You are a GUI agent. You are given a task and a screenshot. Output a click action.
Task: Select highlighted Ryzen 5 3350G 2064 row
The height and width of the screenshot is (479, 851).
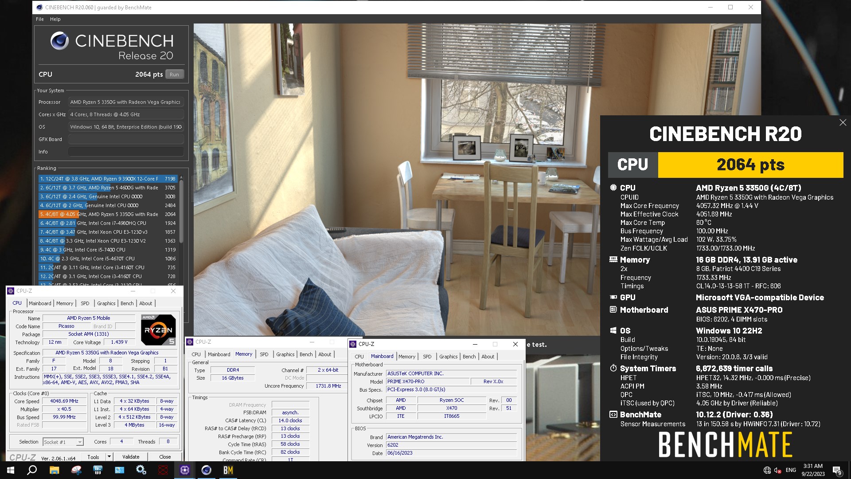point(108,214)
